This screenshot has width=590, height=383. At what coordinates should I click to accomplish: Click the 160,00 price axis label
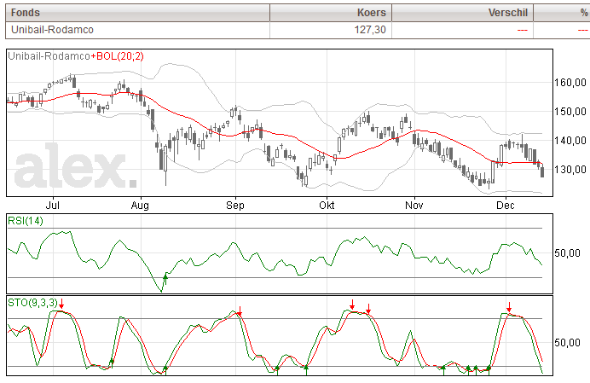click(570, 83)
